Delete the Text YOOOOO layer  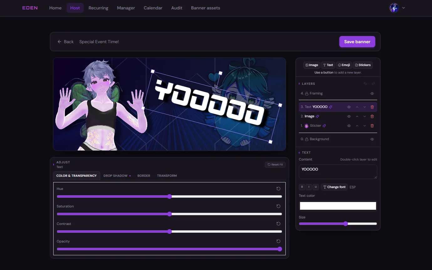point(372,107)
